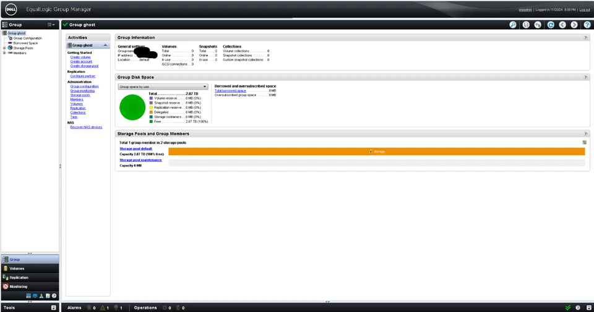Click the Replication reserve yellow legend swatch
The width and height of the screenshot is (594, 312).
[x=151, y=108]
